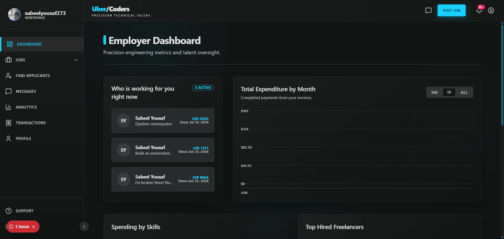Click the JOB 1551 link

coord(201,148)
